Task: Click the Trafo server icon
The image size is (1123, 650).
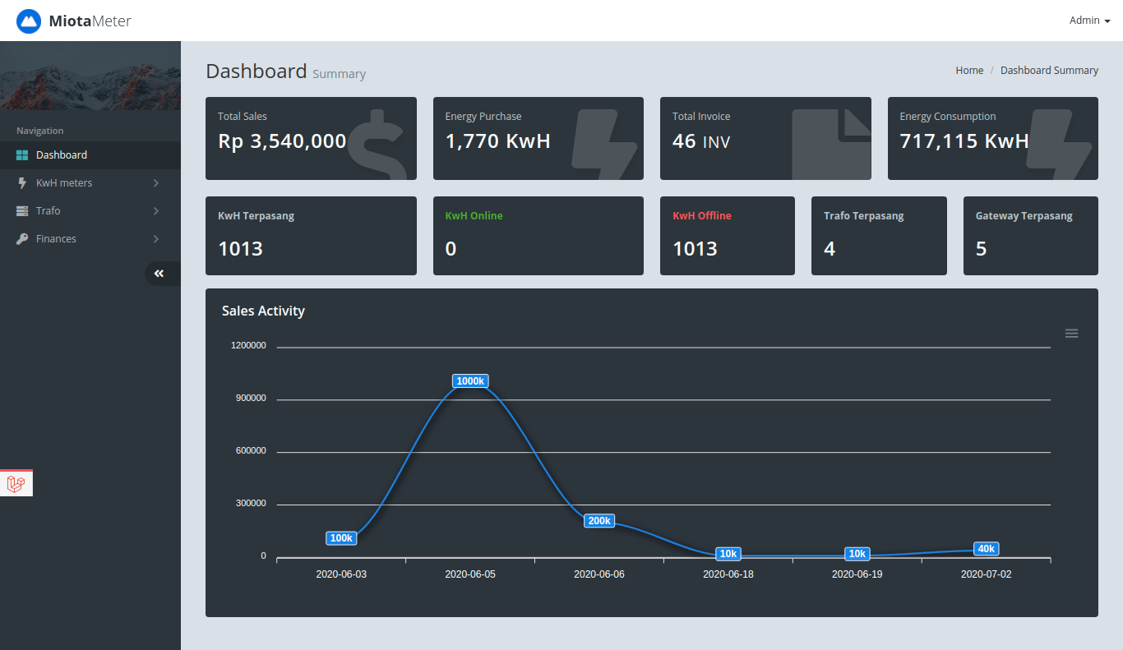Action: tap(22, 211)
